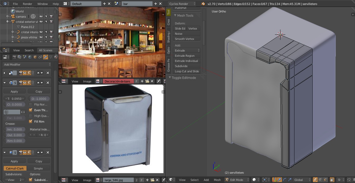355x183 pixels.
Task: Click the Thickness value field T: 0.0950
Action: pos(15,98)
